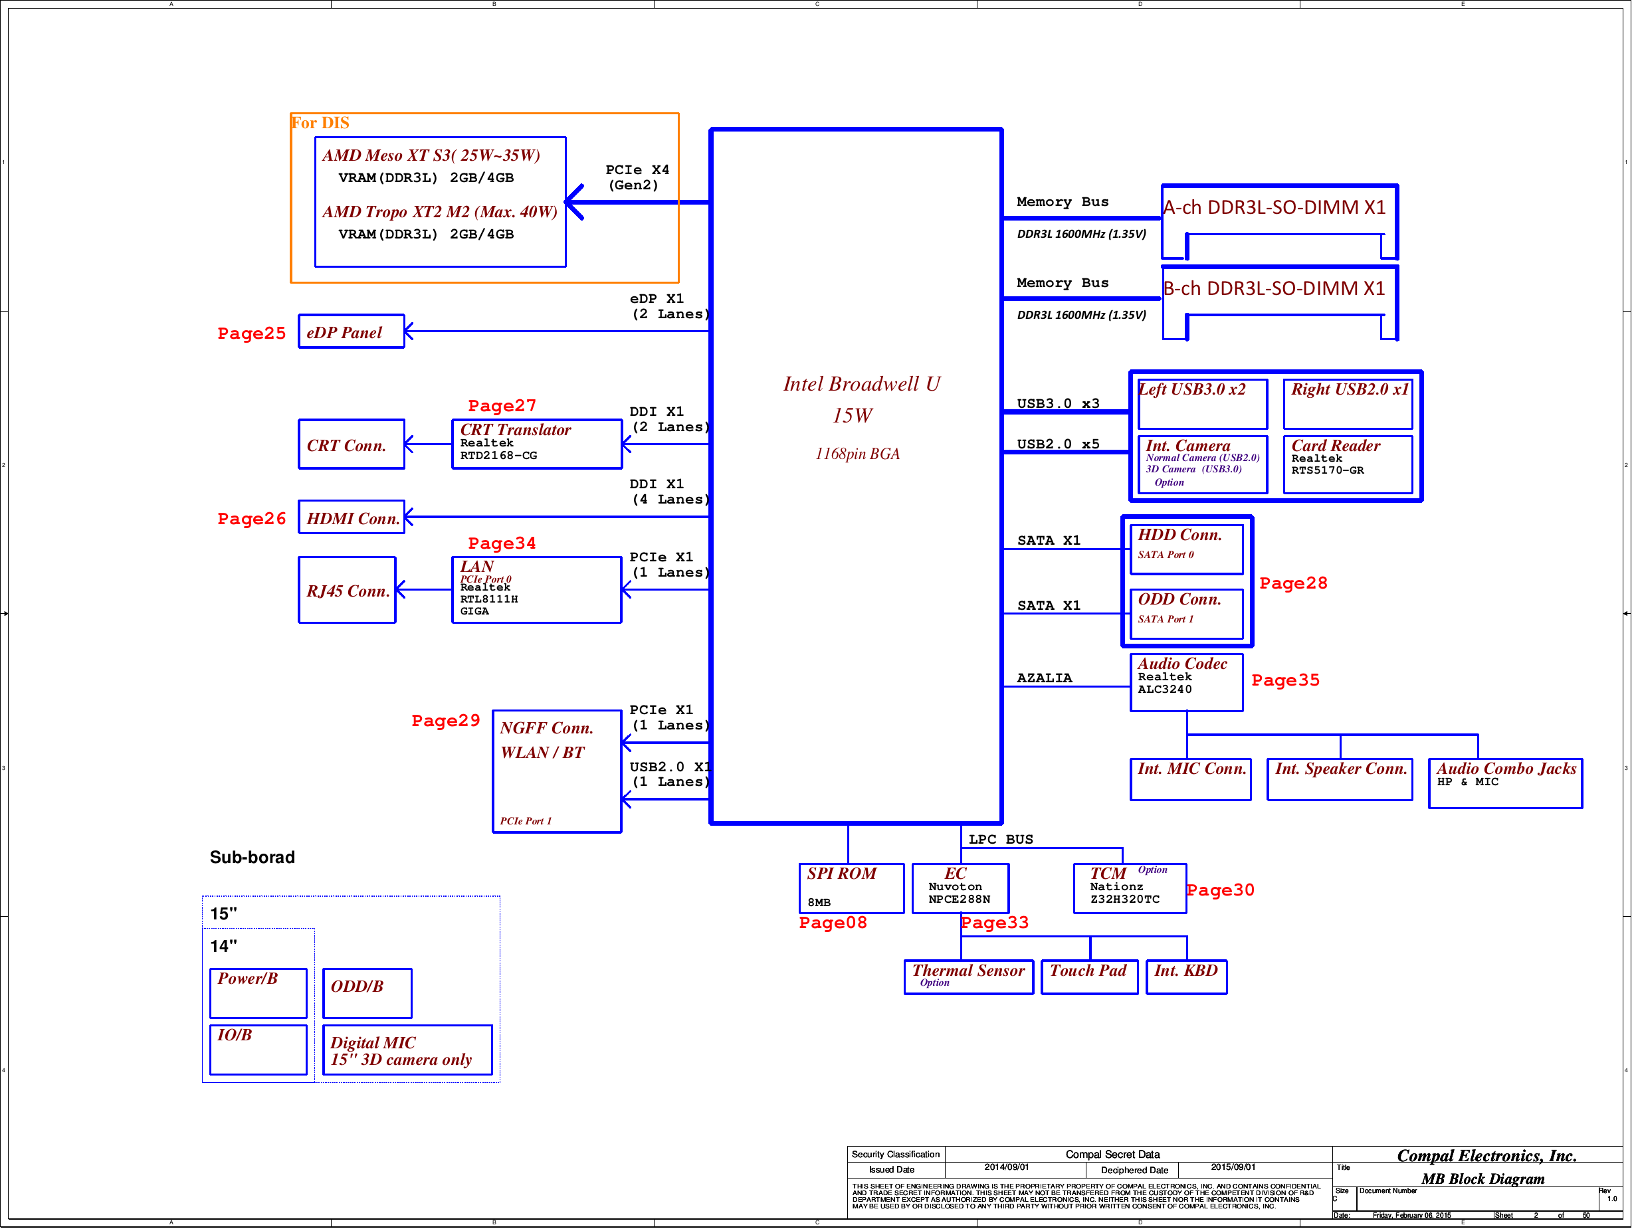The height and width of the screenshot is (1229, 1634).
Task: Select the 'PCIe X4 (Gen2)' bus label
Action: [x=637, y=177]
